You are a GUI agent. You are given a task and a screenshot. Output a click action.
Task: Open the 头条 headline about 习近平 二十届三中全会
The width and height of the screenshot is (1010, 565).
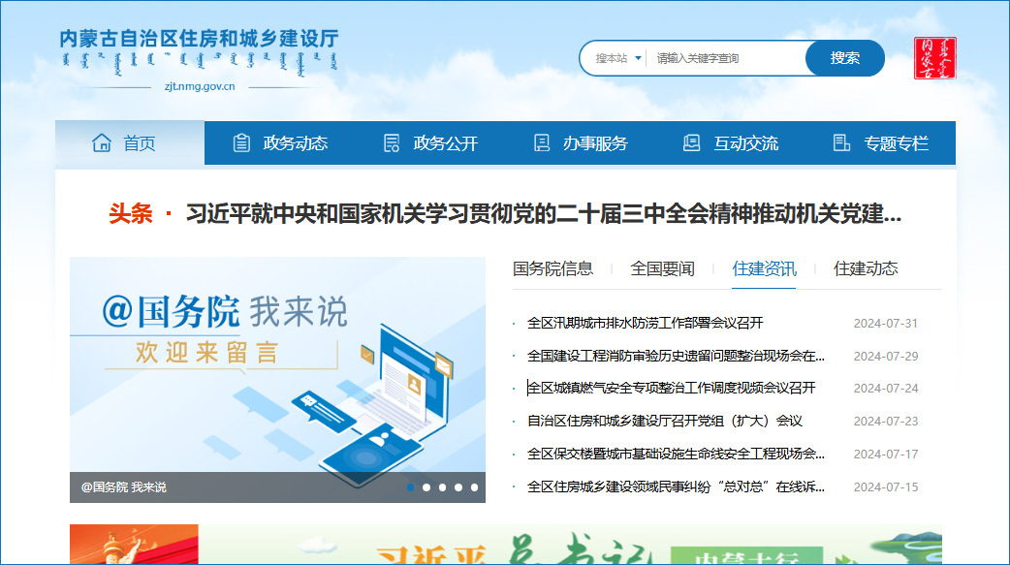[543, 213]
